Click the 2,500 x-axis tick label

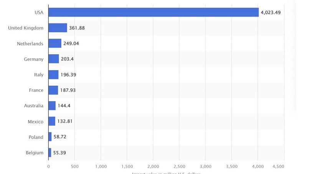(179, 166)
